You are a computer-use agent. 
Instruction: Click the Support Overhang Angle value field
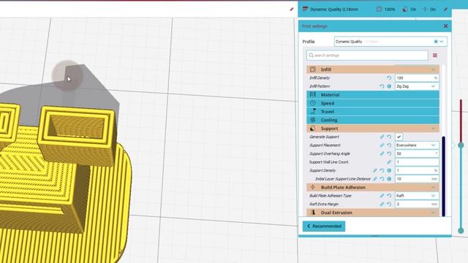417,153
